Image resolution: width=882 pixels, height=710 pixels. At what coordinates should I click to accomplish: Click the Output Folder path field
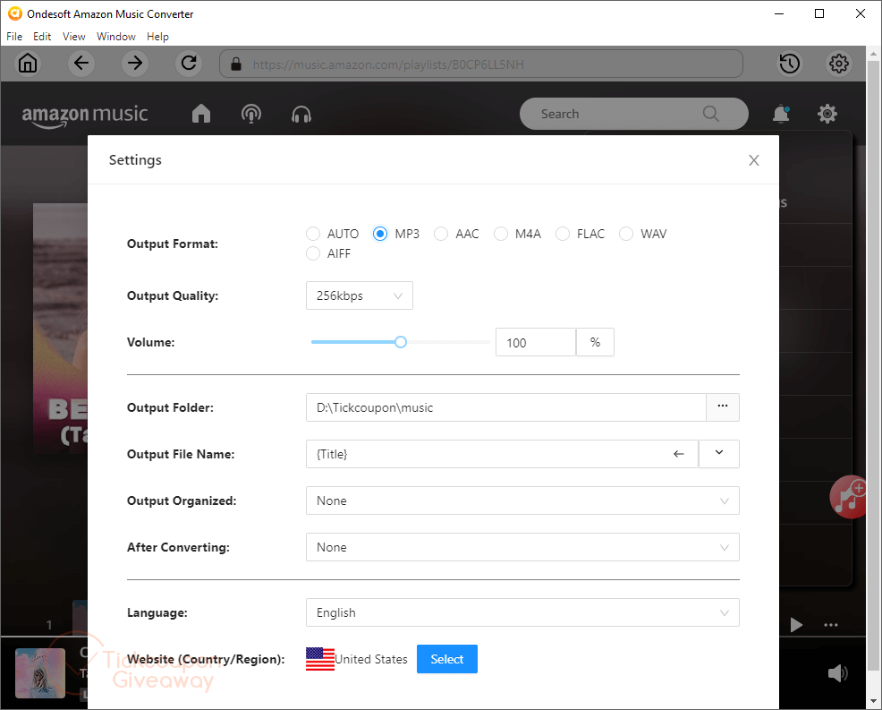click(505, 407)
